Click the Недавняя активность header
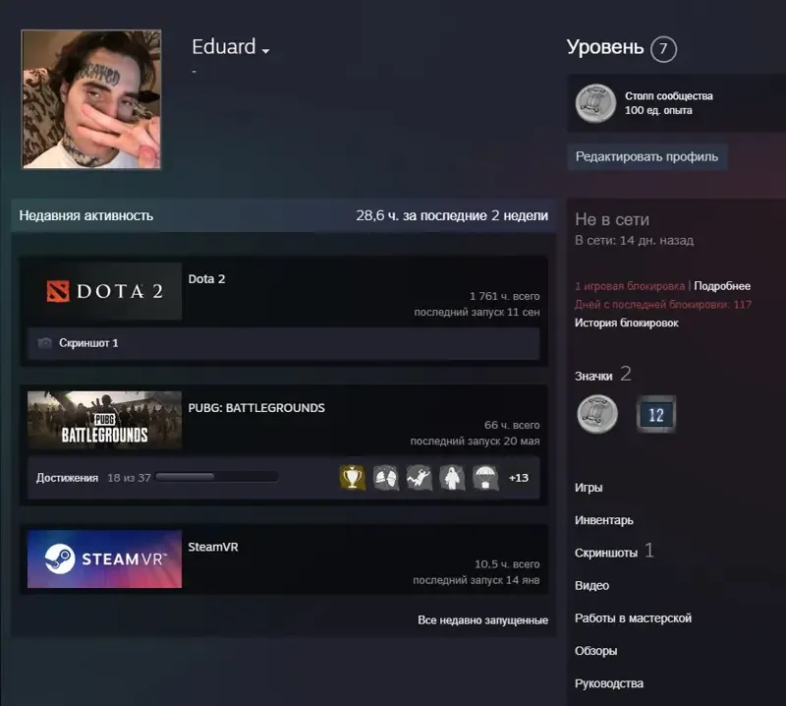786x706 pixels. point(86,215)
